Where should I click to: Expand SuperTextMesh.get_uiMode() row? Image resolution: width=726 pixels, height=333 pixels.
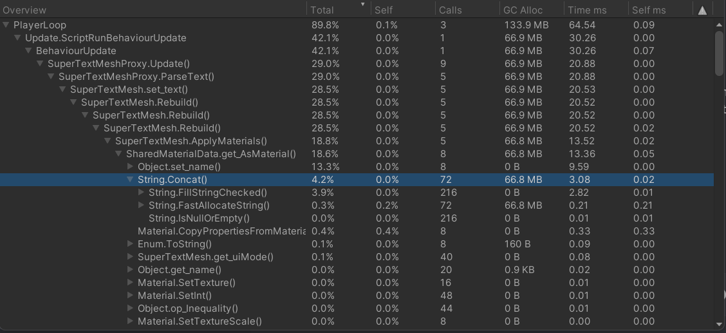pyautogui.click(x=130, y=256)
